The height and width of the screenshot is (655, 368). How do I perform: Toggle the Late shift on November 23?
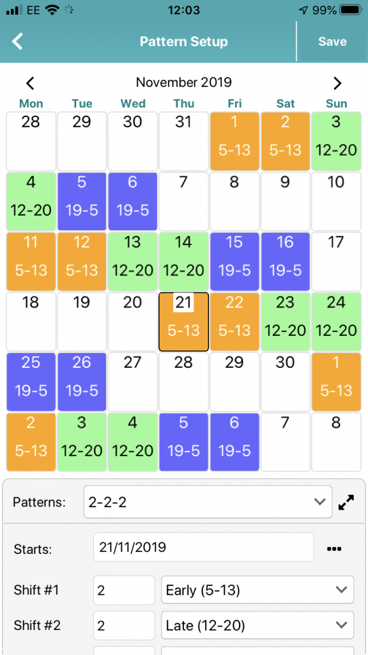coord(286,322)
